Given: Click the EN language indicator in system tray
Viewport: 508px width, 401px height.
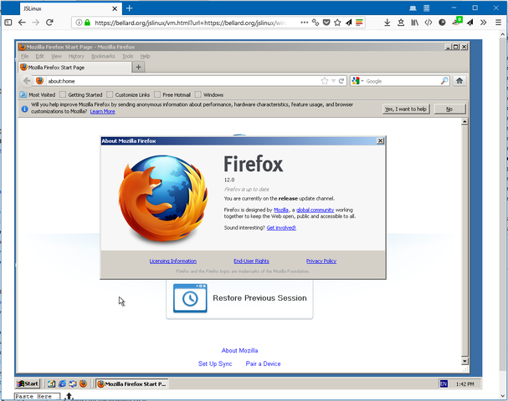Looking at the screenshot, I should (x=444, y=383).
